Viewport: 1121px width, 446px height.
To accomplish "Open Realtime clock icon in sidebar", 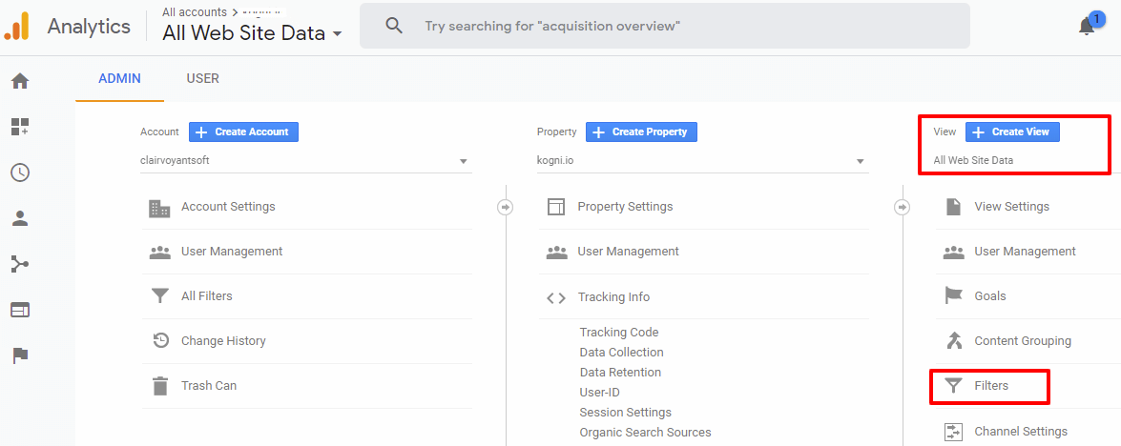I will 20,172.
